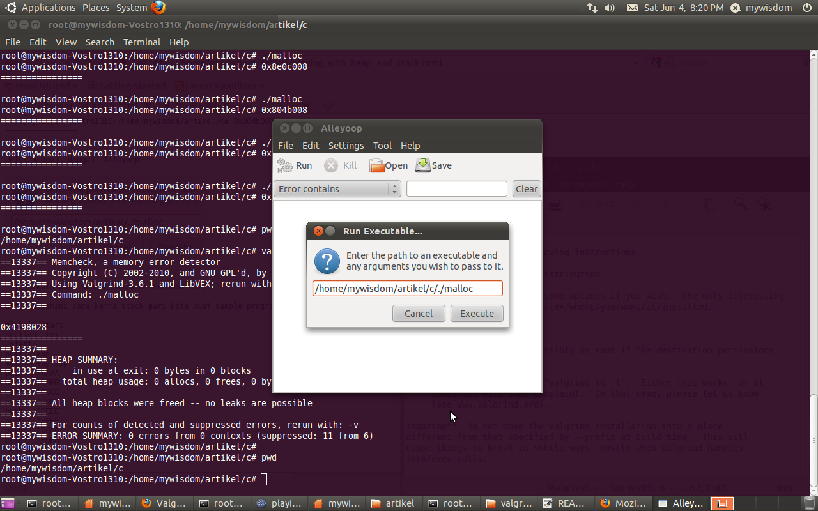The height and width of the screenshot is (511, 818).
Task: Open the mywisdom user menu
Action: [x=761, y=8]
